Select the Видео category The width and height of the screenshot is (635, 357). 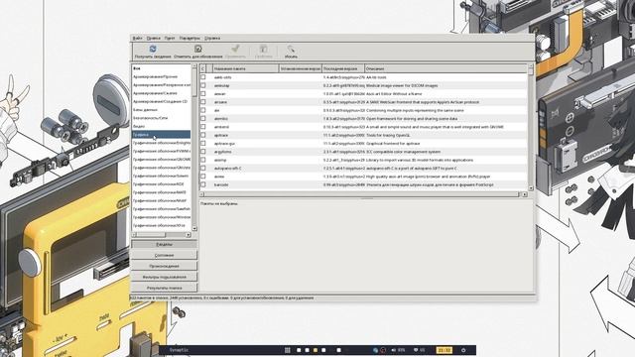pos(161,126)
